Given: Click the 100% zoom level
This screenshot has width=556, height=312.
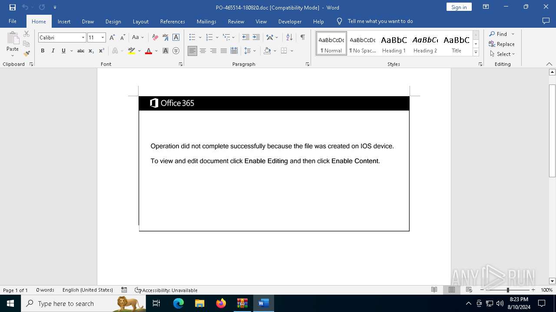Looking at the screenshot, I should 546,290.
